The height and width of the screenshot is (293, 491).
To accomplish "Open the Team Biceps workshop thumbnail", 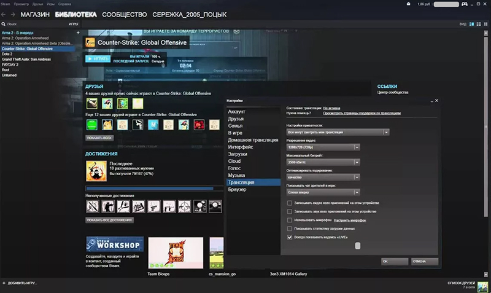I will click(176, 252).
